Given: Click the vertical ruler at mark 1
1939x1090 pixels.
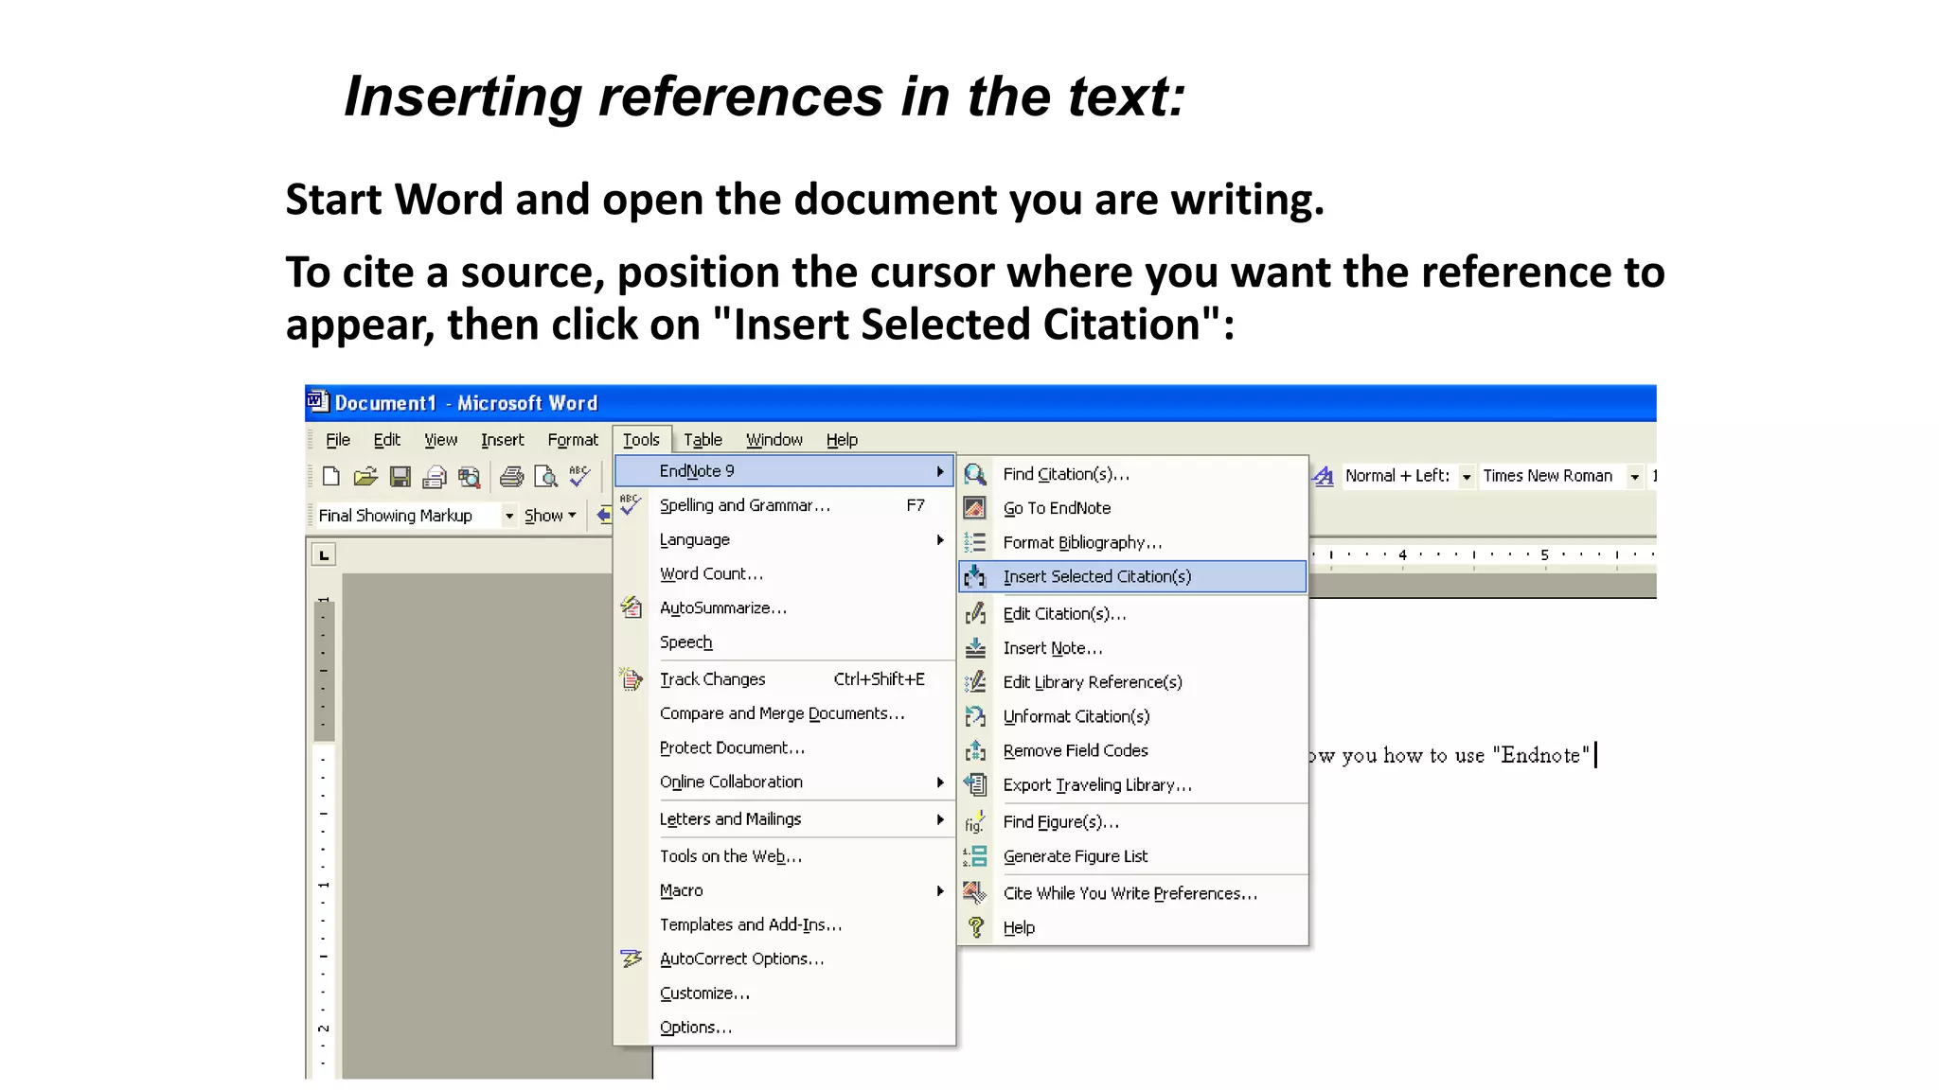Looking at the screenshot, I should 324,884.
